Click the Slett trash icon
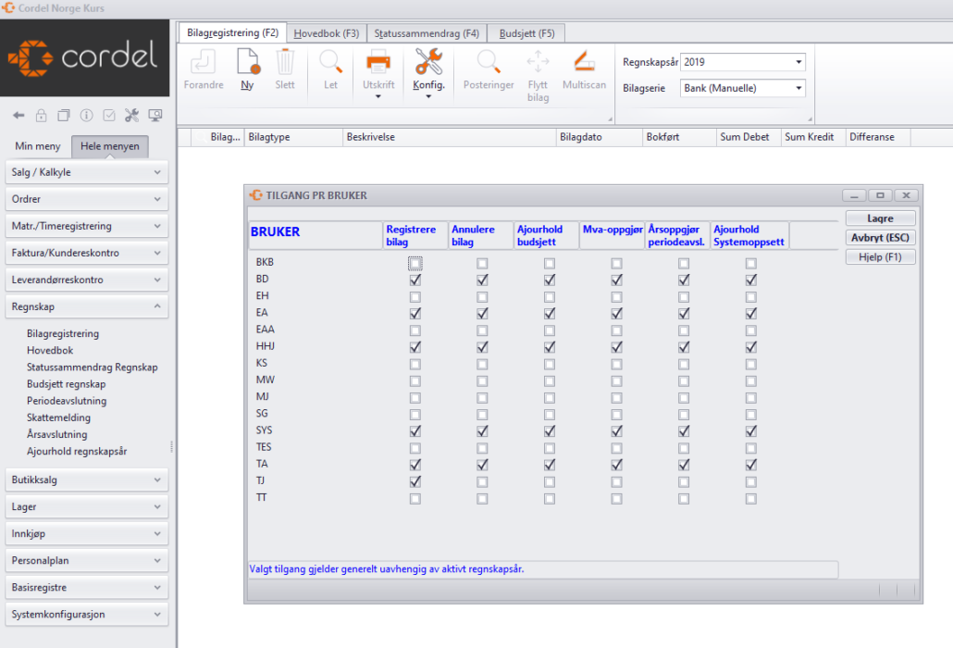 click(x=285, y=61)
